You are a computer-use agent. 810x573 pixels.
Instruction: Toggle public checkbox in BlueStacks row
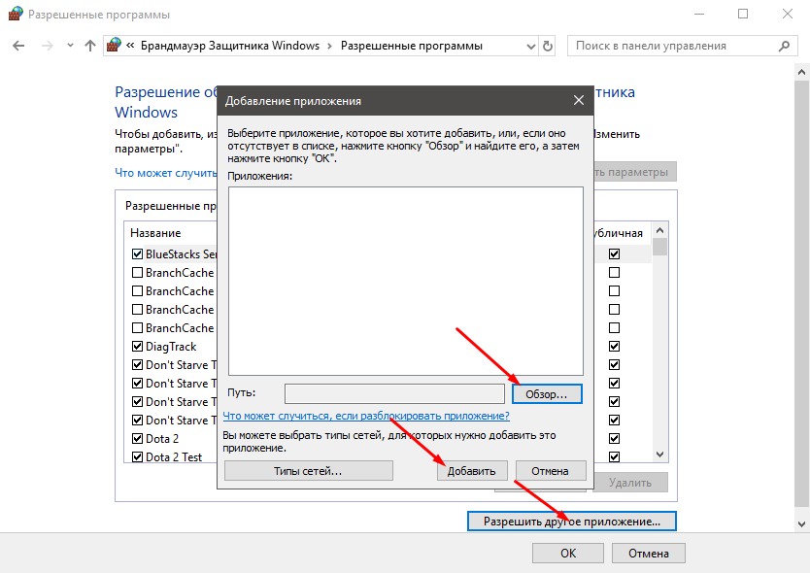click(614, 254)
